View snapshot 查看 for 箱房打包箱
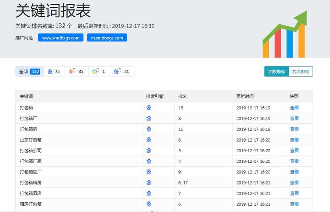This screenshot has height=212, width=330. click(294, 204)
